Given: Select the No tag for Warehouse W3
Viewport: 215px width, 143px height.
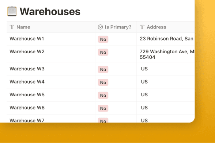Looking at the screenshot, I should pos(103,70).
